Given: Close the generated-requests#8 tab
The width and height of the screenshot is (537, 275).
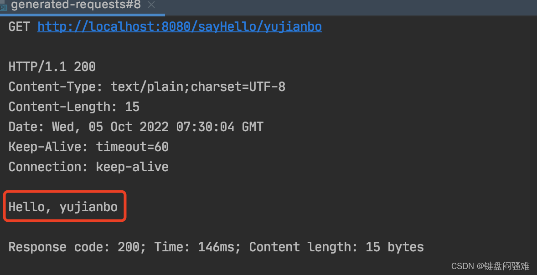Looking at the screenshot, I should pos(151,5).
